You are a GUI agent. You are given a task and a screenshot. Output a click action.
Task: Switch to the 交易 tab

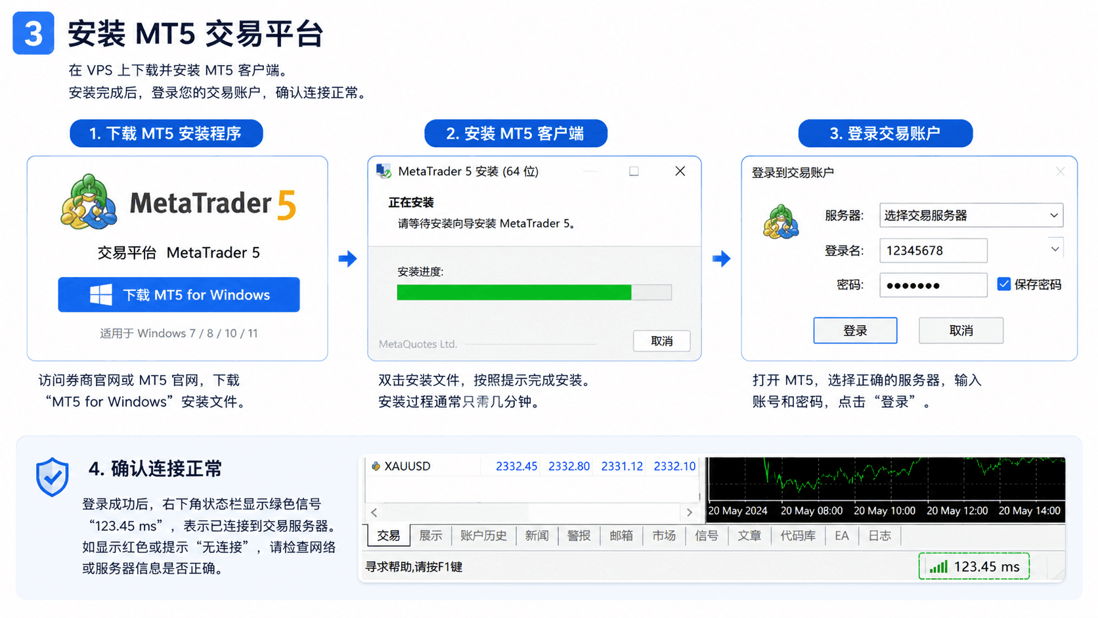pos(388,536)
